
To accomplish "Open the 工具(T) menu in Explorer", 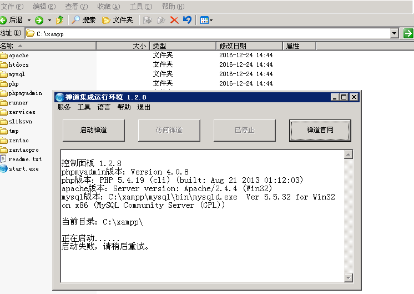I will pyautogui.click(x=141, y=6).
